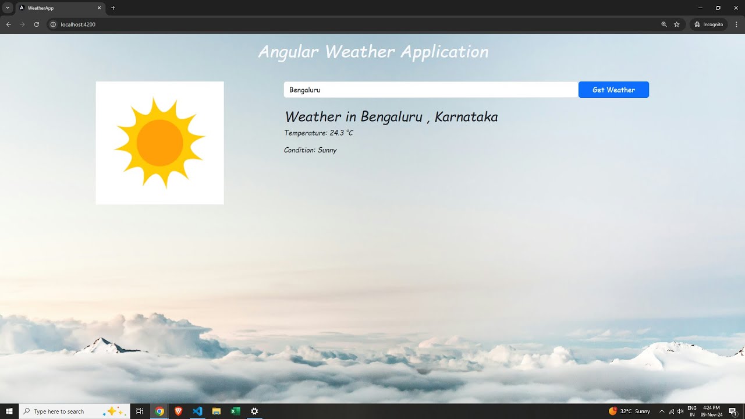Screen dimensions: 745x419
Task: Click the Condition: Sunny text
Action: (310, 150)
